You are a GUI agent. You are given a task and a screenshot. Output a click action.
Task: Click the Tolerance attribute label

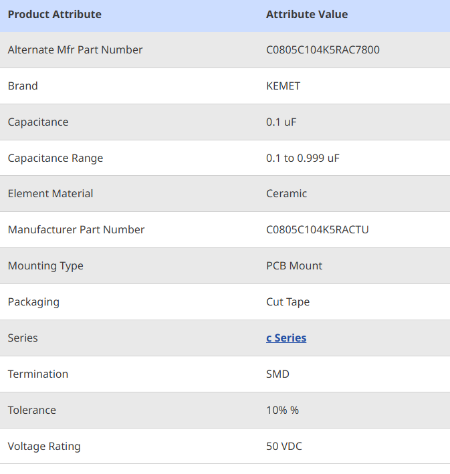click(32, 410)
